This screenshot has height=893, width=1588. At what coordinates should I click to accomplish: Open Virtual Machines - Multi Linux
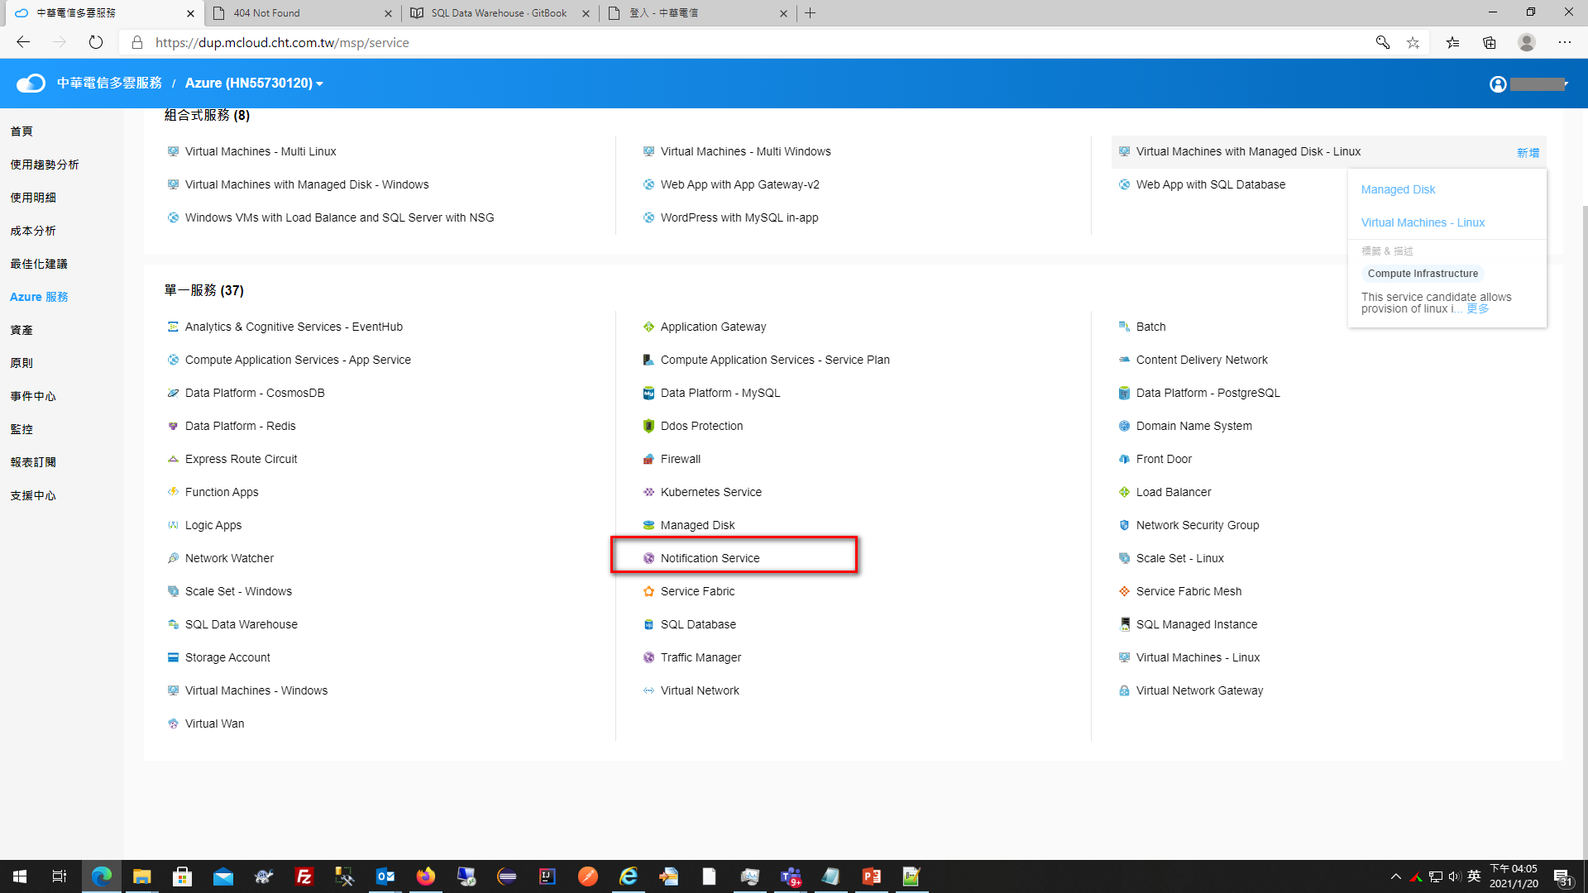261,151
